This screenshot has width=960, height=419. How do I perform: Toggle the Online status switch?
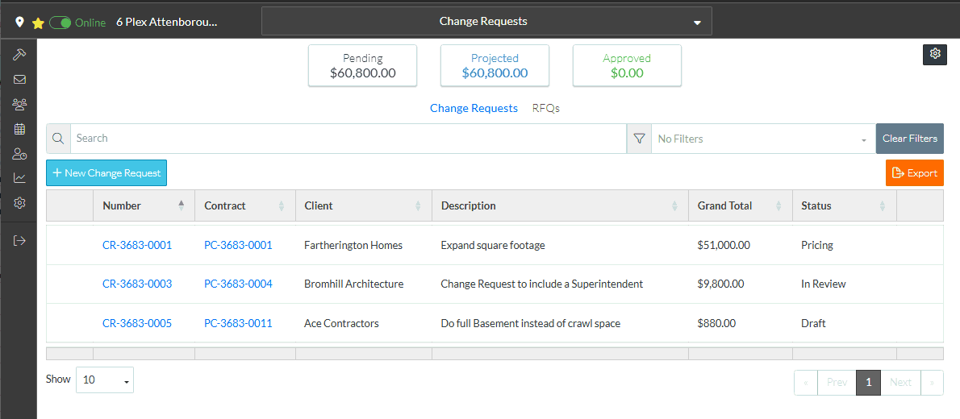coord(61,23)
